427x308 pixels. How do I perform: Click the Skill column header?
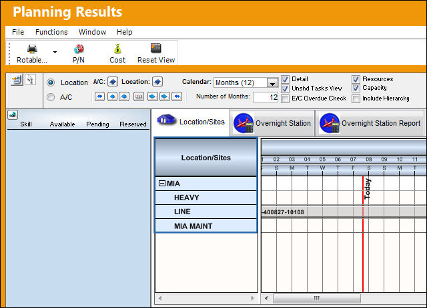26,124
